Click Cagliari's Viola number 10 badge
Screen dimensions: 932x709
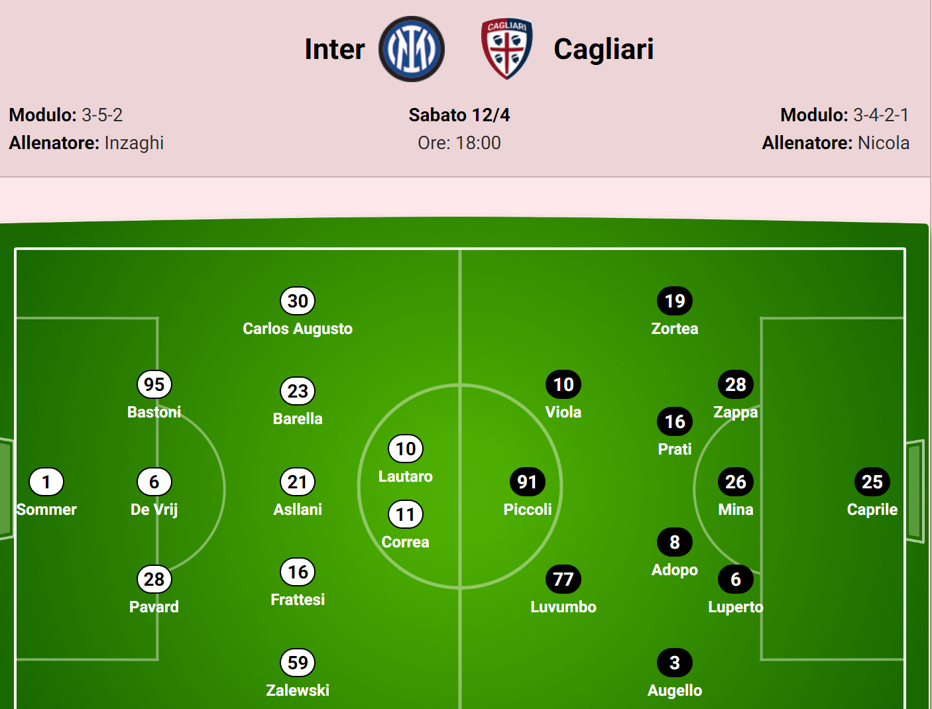[x=563, y=384]
